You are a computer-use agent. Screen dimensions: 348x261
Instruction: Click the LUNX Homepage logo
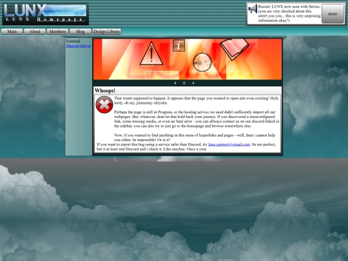coord(45,14)
